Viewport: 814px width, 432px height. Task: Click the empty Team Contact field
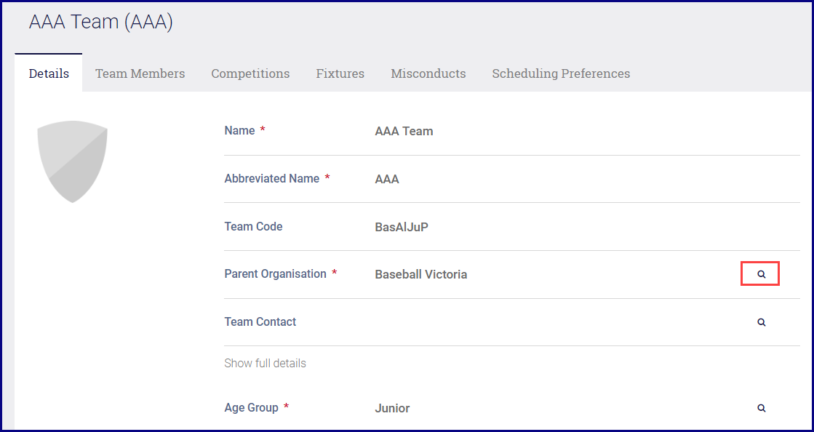coord(546,322)
